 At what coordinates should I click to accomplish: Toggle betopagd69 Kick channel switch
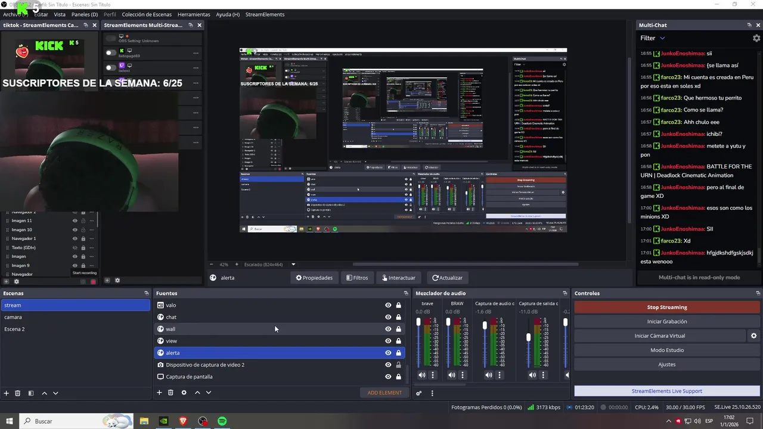(111, 53)
